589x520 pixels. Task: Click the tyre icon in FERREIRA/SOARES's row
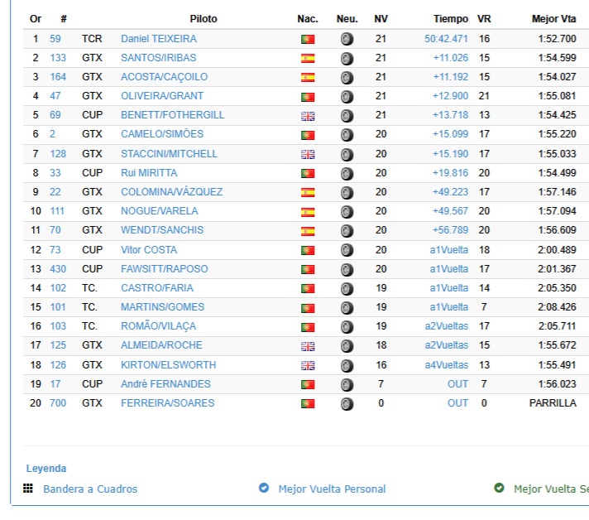347,403
